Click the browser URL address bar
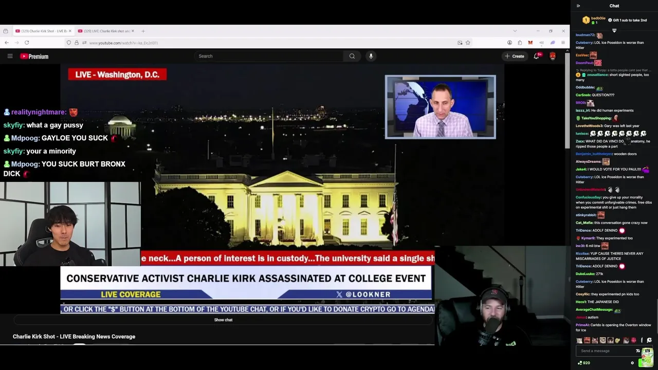This screenshot has width=658, height=370. click(267, 43)
